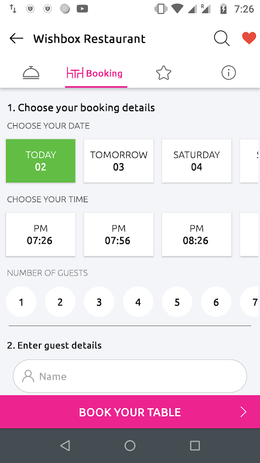Set number of guests to 2
Viewport: 260px width, 463px height.
60,302
